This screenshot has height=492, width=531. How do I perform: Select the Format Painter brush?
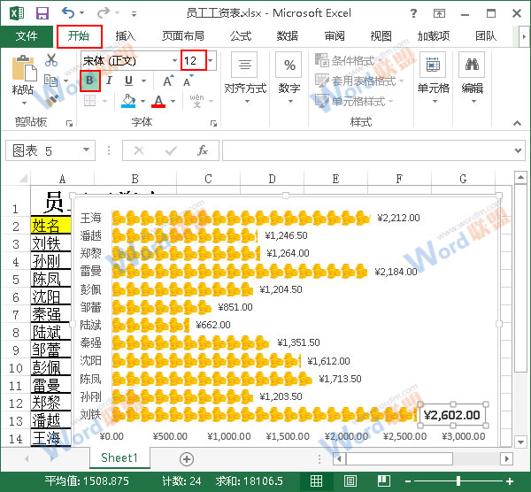(x=51, y=100)
